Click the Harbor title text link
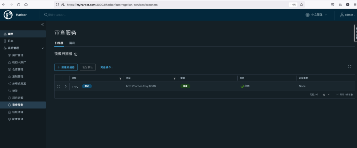Viewport: 357px width, 148px height. coord(21,15)
